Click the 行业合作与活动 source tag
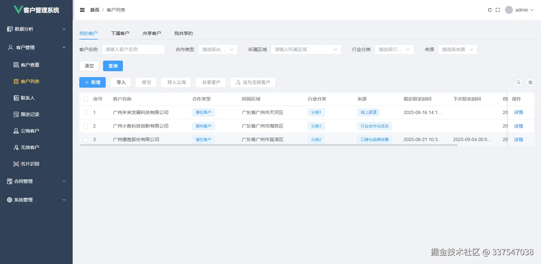Viewport: 541px width, 264px height. point(375,126)
